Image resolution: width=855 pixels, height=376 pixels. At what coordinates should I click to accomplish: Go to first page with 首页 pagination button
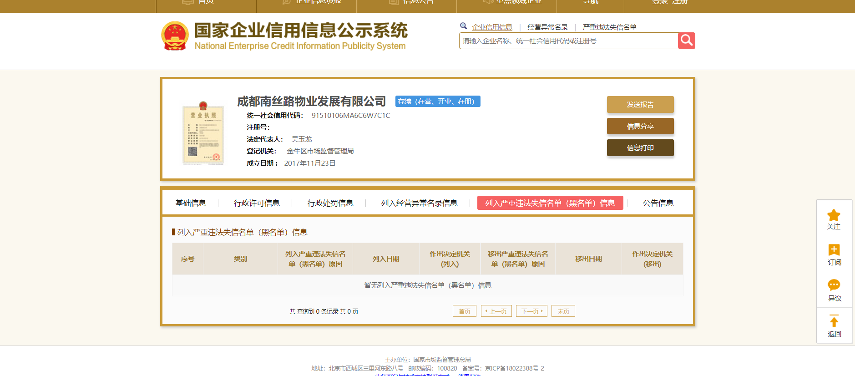[x=465, y=311]
